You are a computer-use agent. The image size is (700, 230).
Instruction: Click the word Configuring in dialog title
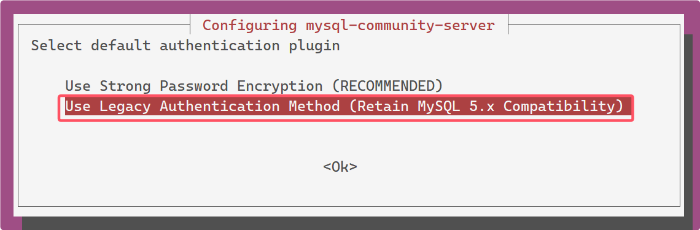(x=250, y=25)
